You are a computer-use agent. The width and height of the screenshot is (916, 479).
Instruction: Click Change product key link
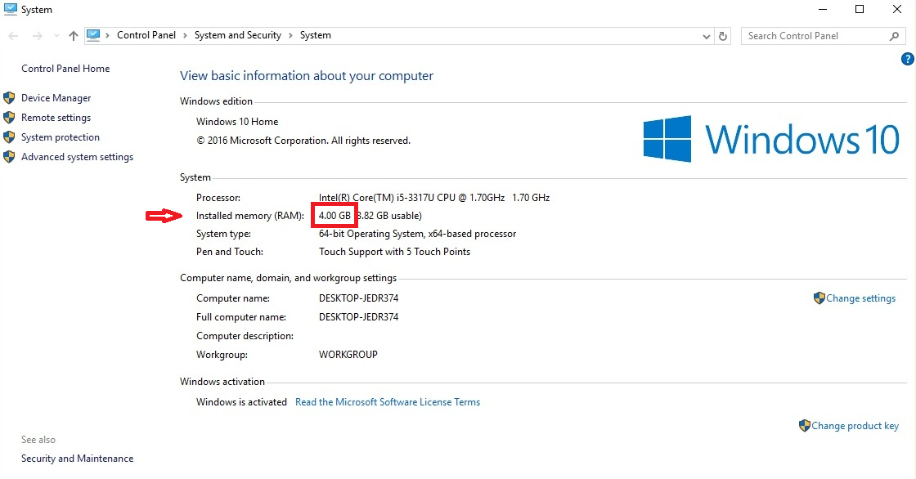855,426
